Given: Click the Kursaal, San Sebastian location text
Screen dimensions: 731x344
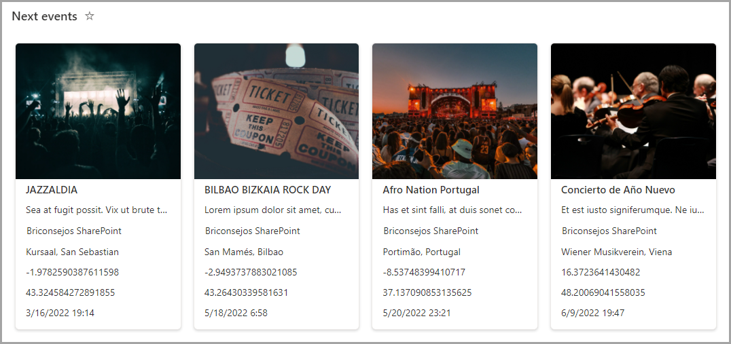Looking at the screenshot, I should pos(72,252).
